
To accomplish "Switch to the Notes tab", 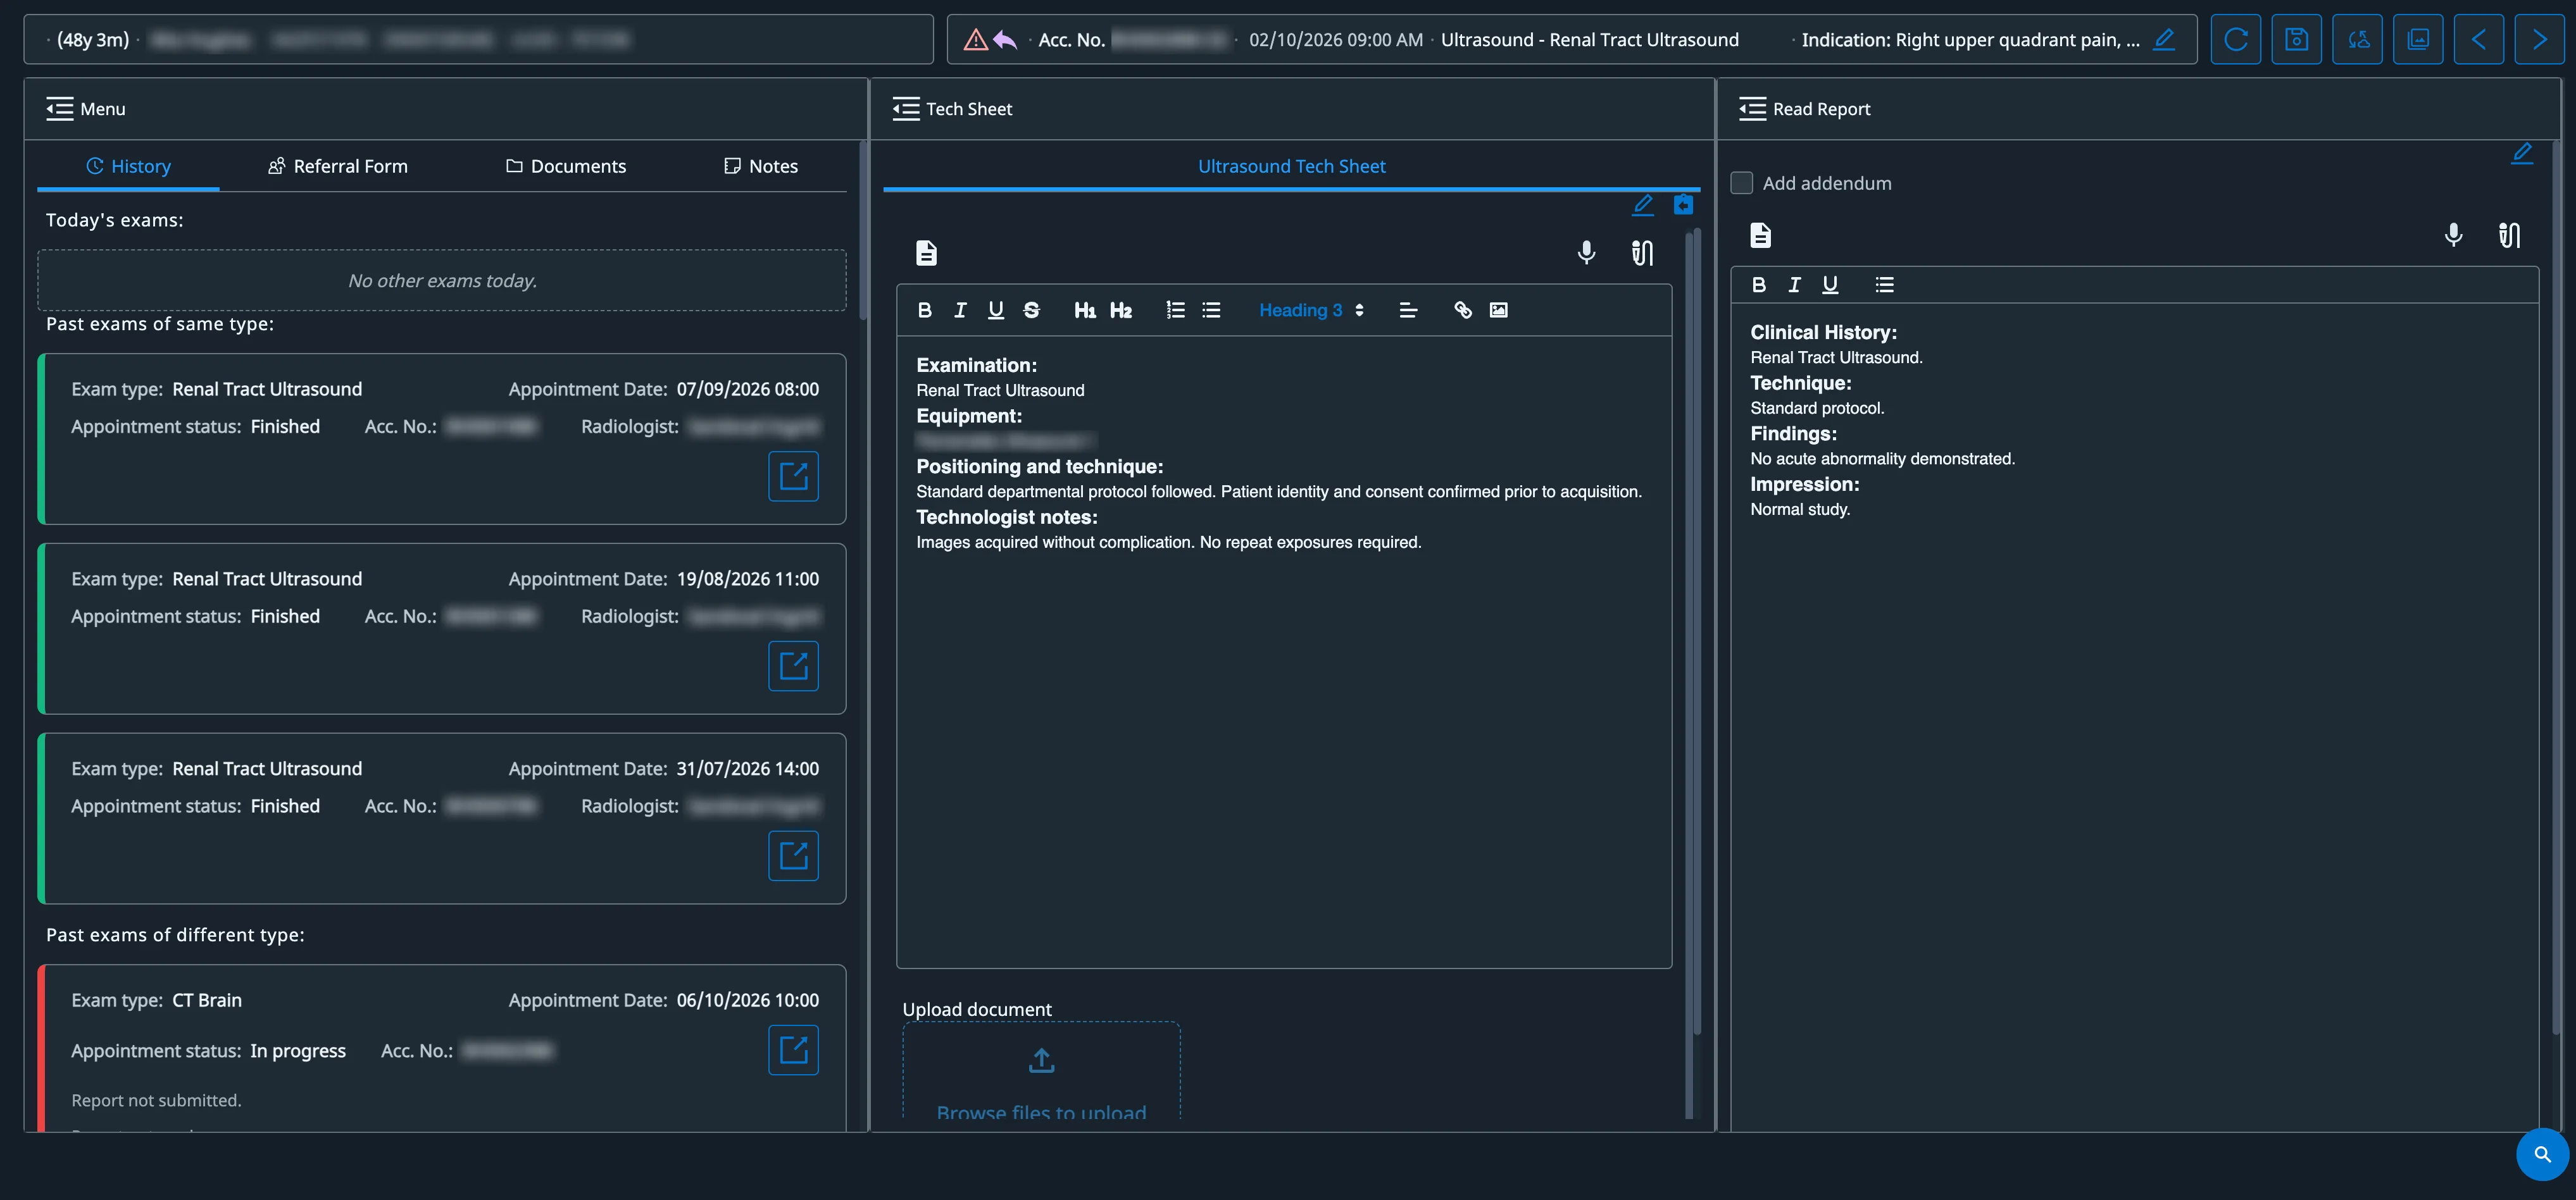I will click(761, 166).
